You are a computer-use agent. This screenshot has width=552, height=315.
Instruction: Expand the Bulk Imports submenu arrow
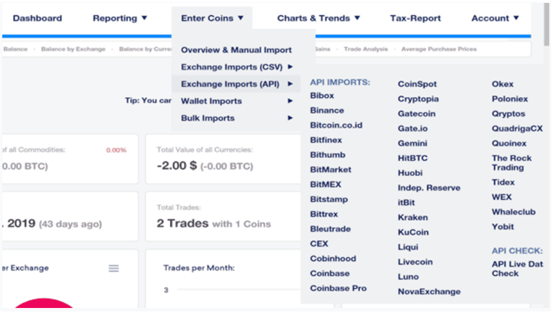[290, 117]
